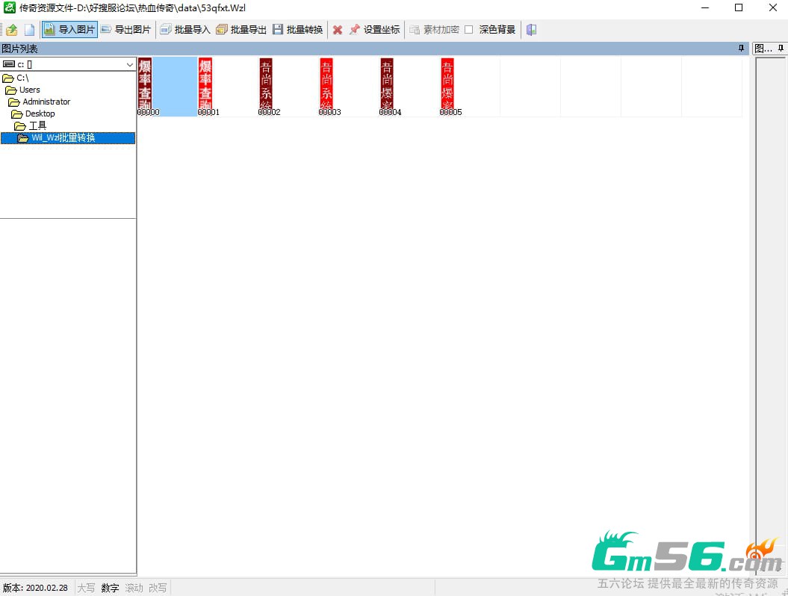Click 导出图片 (export image) button
788x596 pixels.
point(125,30)
